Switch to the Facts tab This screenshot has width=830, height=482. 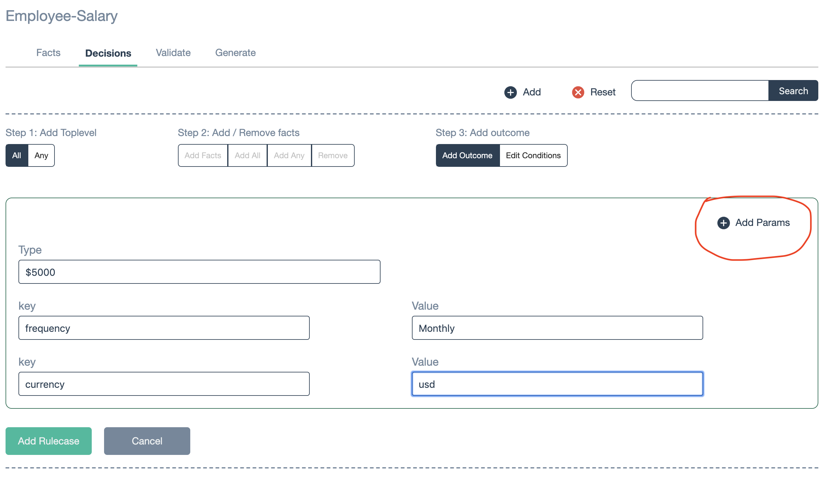(x=48, y=53)
